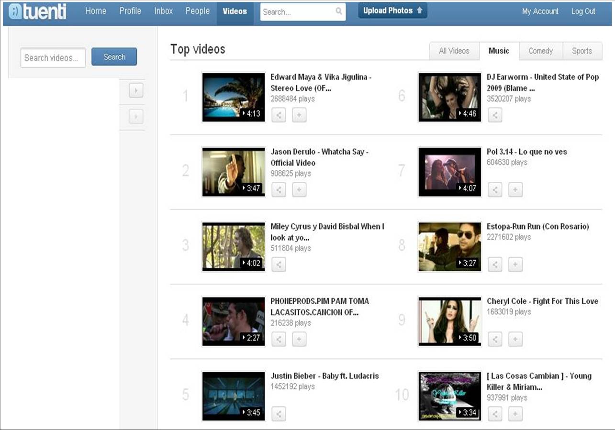This screenshot has height=430, width=615.
Task: Click title Pol 3.14 - Lo que no ves
Action: 527,152
